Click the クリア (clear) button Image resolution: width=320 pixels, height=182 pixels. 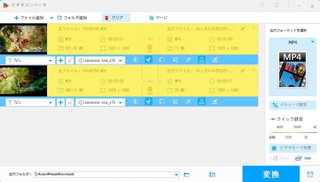pos(116,18)
